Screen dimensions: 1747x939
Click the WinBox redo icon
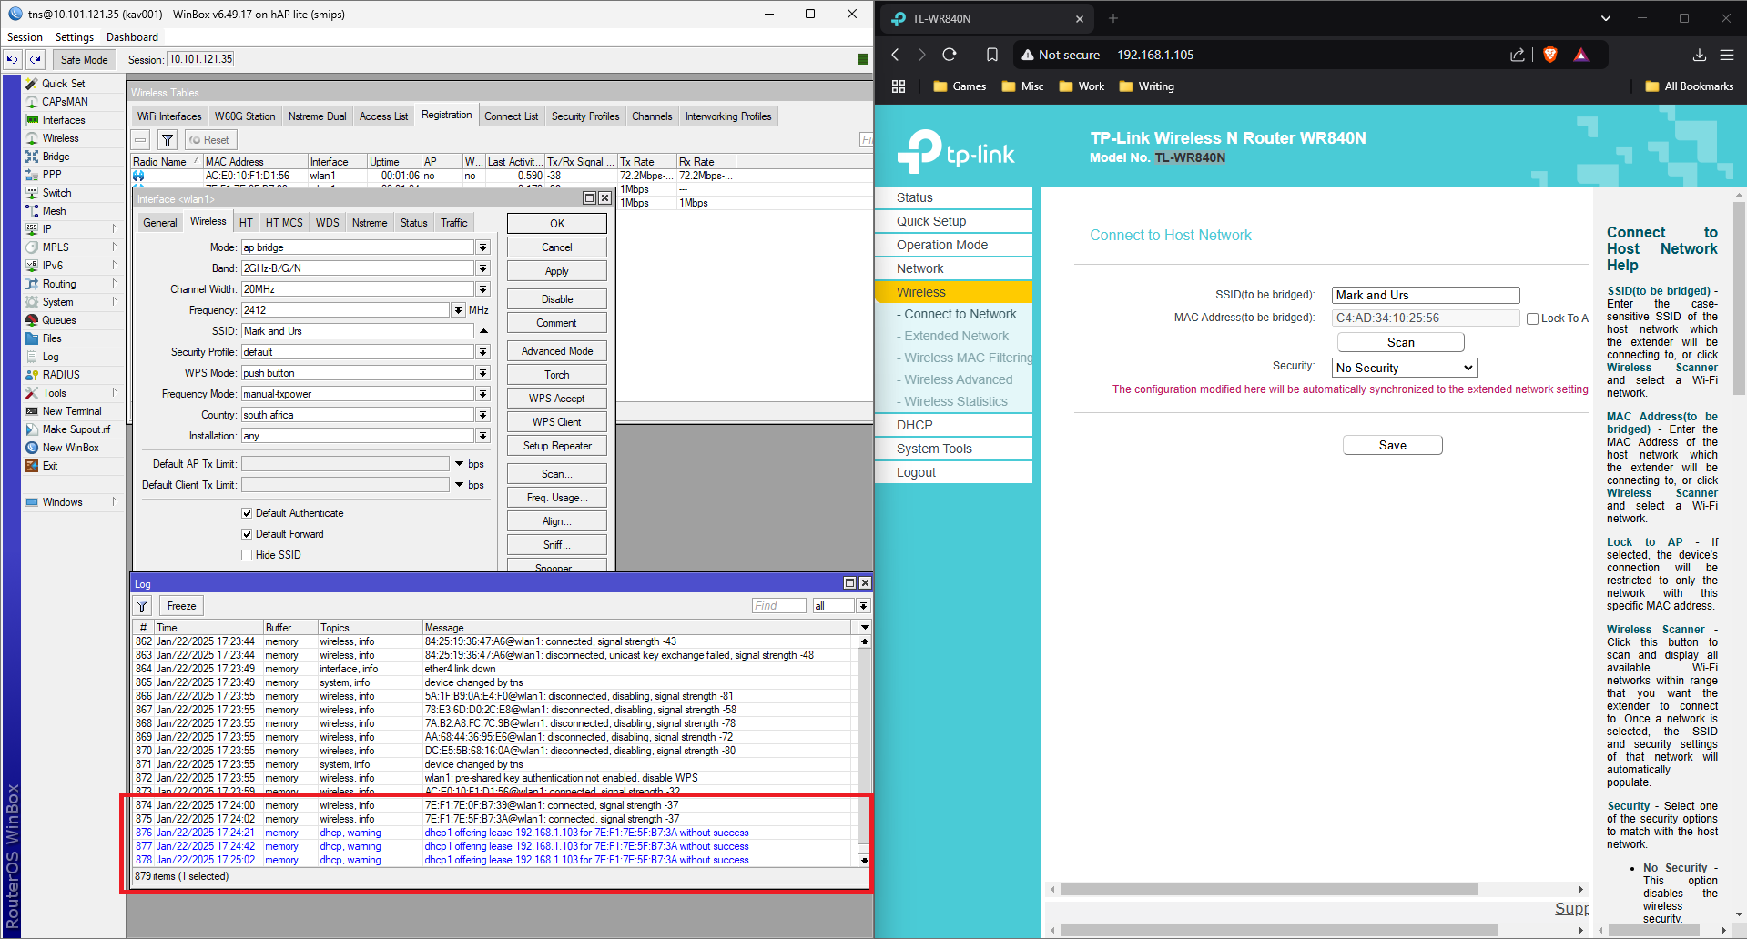click(x=36, y=59)
